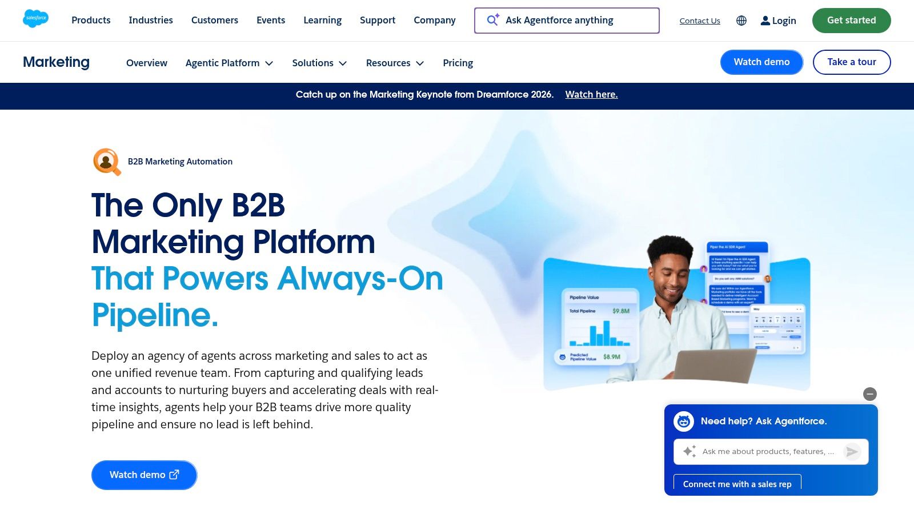
Task: Open the Pricing page
Action: click(x=458, y=63)
